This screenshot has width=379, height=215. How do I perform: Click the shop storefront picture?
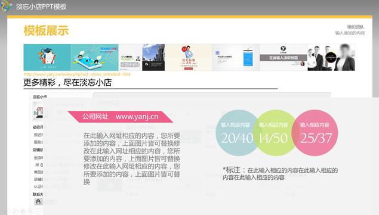pos(38,111)
